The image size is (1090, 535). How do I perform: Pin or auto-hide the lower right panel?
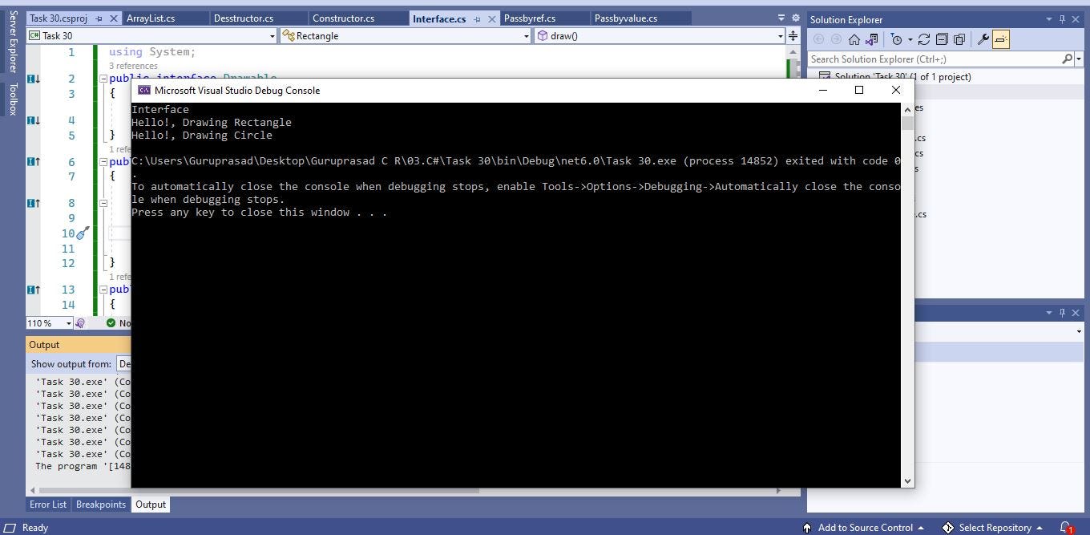[1063, 313]
